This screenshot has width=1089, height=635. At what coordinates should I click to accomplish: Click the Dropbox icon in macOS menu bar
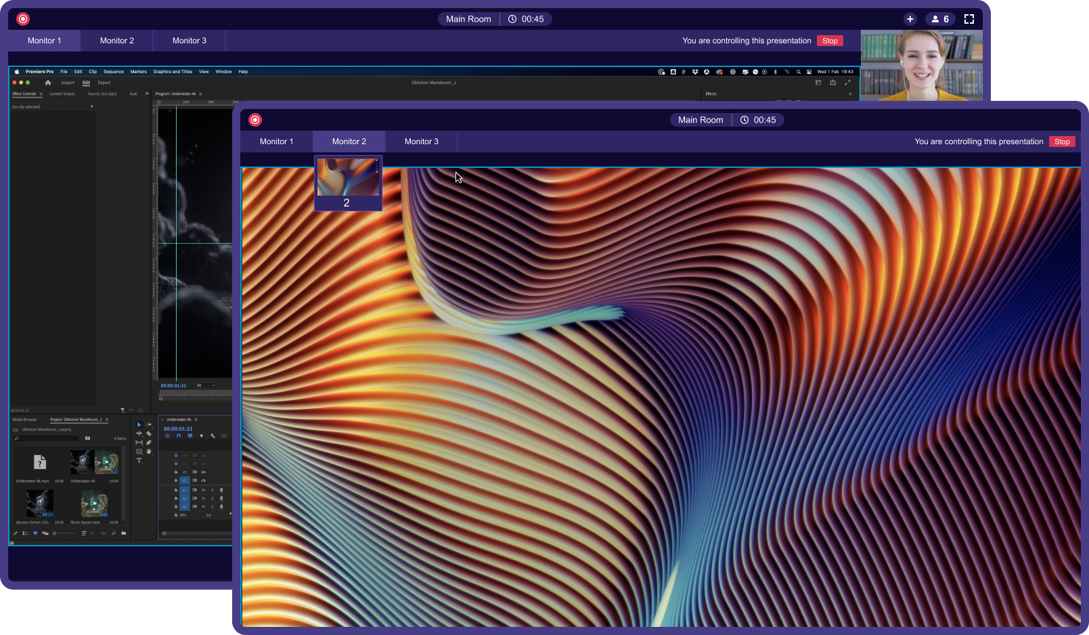coord(695,72)
